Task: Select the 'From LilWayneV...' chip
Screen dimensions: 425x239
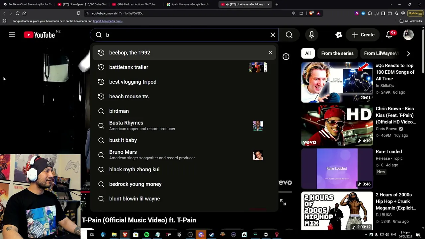Action: 381,53
